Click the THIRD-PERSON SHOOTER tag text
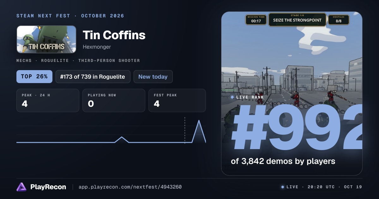This screenshot has height=199, width=379. tap(109, 60)
